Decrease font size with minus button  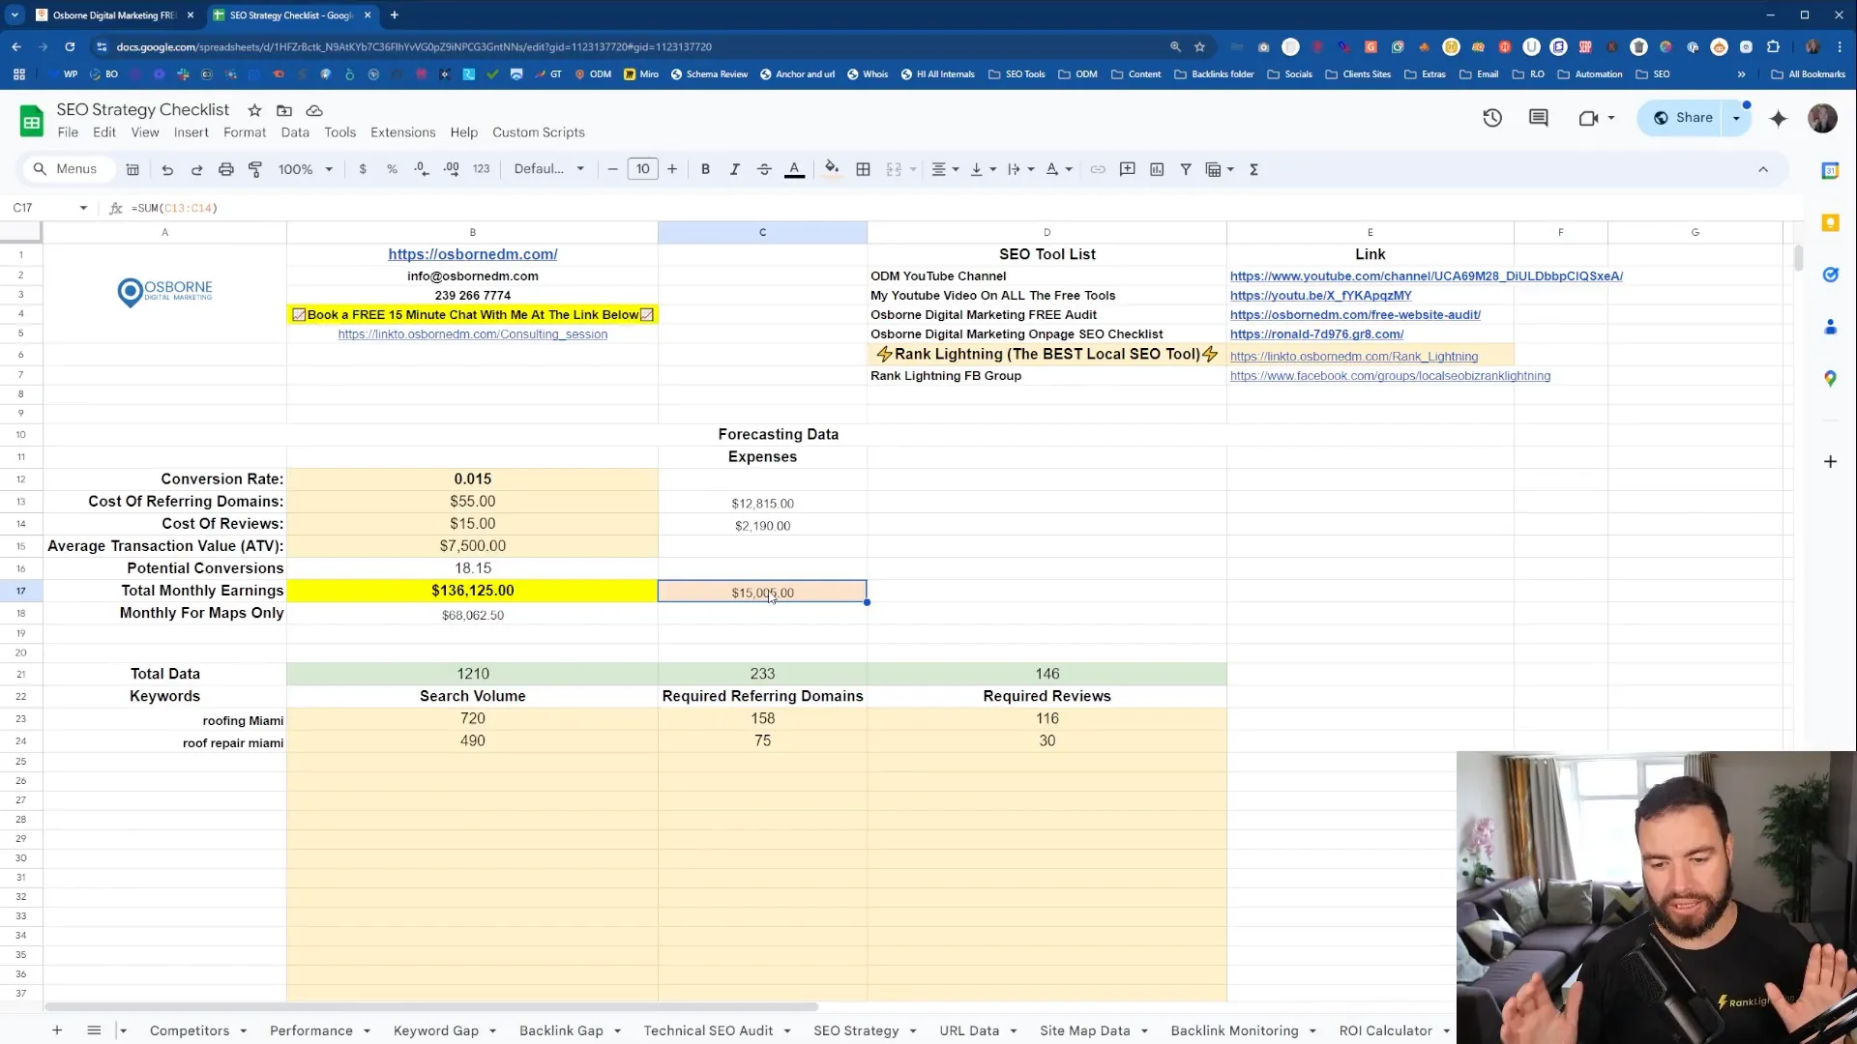pos(612,169)
